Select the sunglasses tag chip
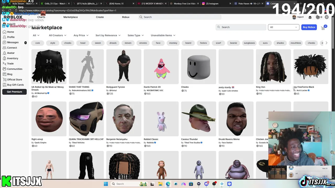Screen dimensions: 335x188 pos(249,43)
